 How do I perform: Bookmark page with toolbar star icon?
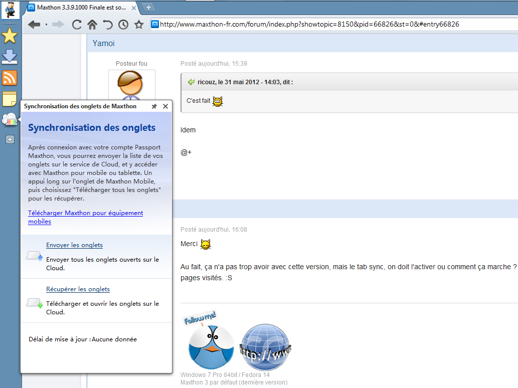(139, 25)
